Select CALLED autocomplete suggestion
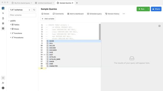This screenshot has height=91, width=163. pyautogui.click(x=74, y=45)
